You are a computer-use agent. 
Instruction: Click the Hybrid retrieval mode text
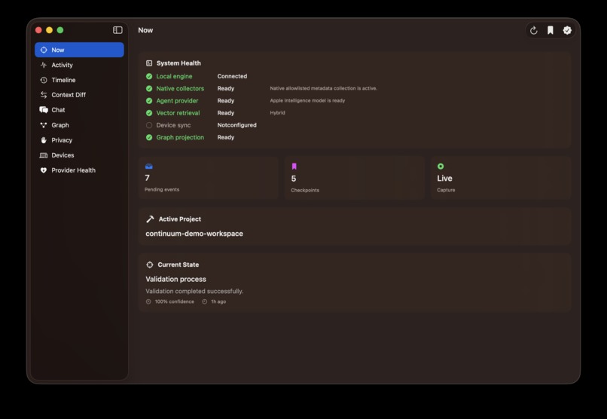click(x=278, y=113)
